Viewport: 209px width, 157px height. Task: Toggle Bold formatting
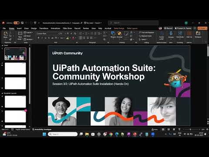[x=38, y=38]
